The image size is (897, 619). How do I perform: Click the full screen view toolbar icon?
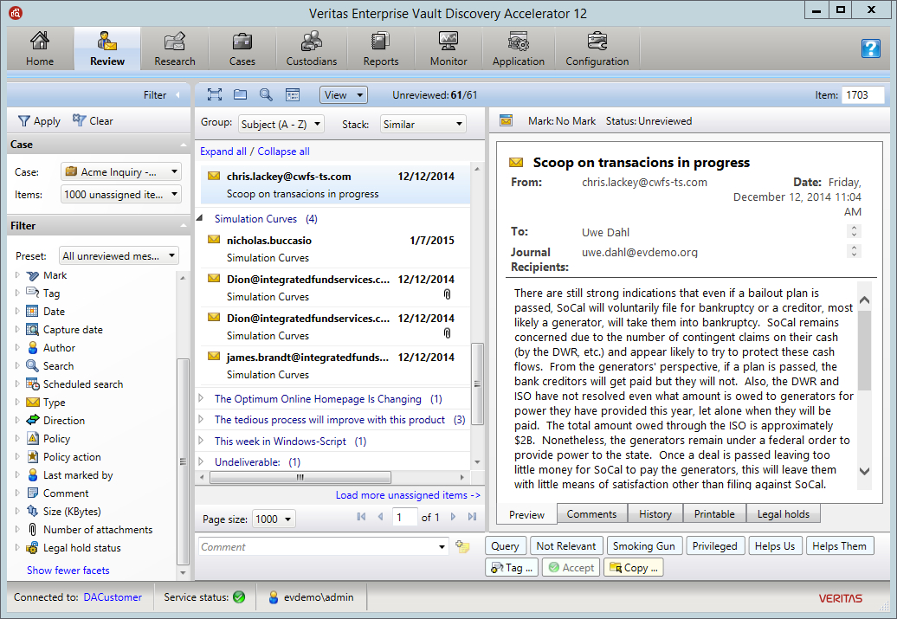point(215,95)
